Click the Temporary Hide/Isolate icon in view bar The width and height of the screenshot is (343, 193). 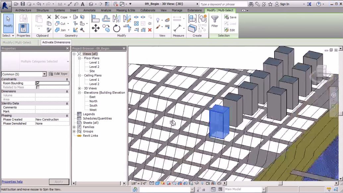(197, 183)
